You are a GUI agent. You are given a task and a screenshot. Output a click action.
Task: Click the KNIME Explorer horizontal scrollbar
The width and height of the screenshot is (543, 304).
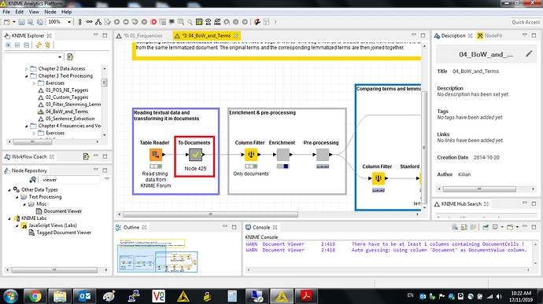click(32, 142)
